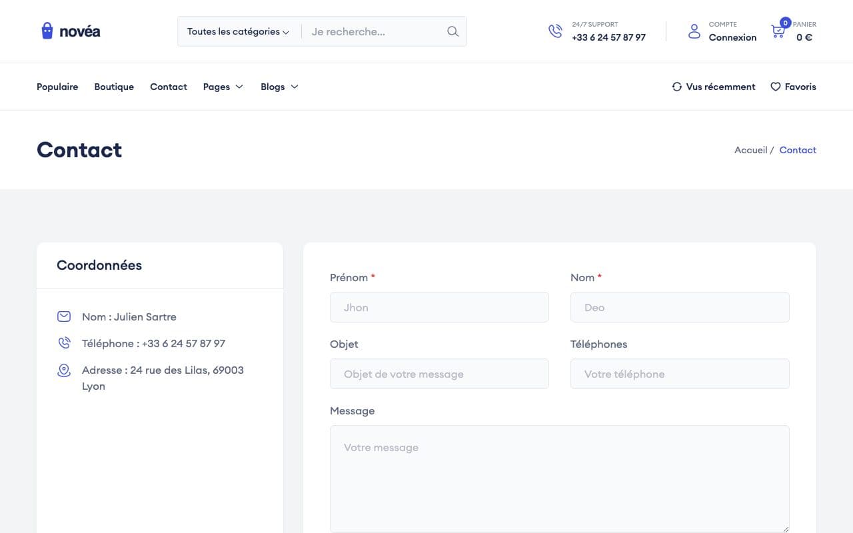Go to the Populaire menu item

click(57, 87)
